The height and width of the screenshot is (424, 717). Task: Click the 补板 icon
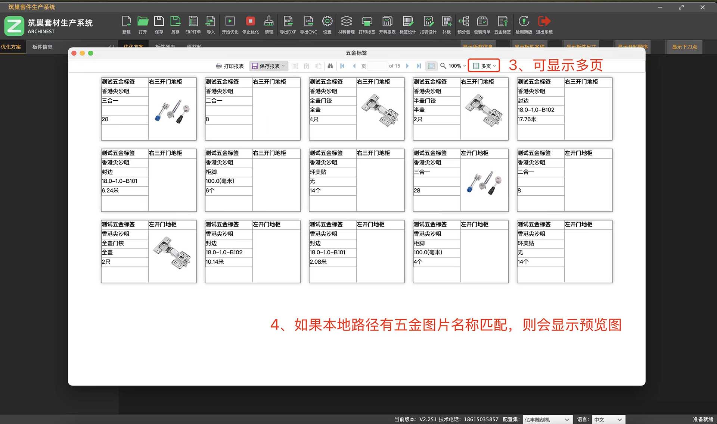click(x=447, y=25)
